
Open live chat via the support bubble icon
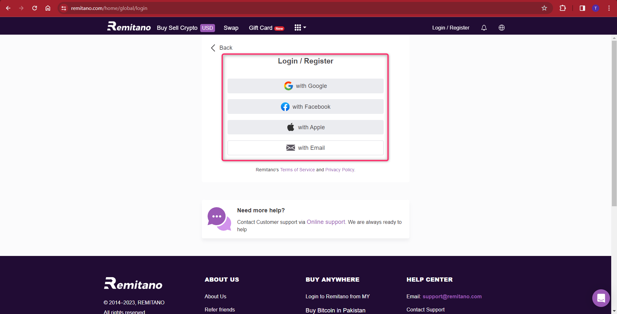point(601,298)
